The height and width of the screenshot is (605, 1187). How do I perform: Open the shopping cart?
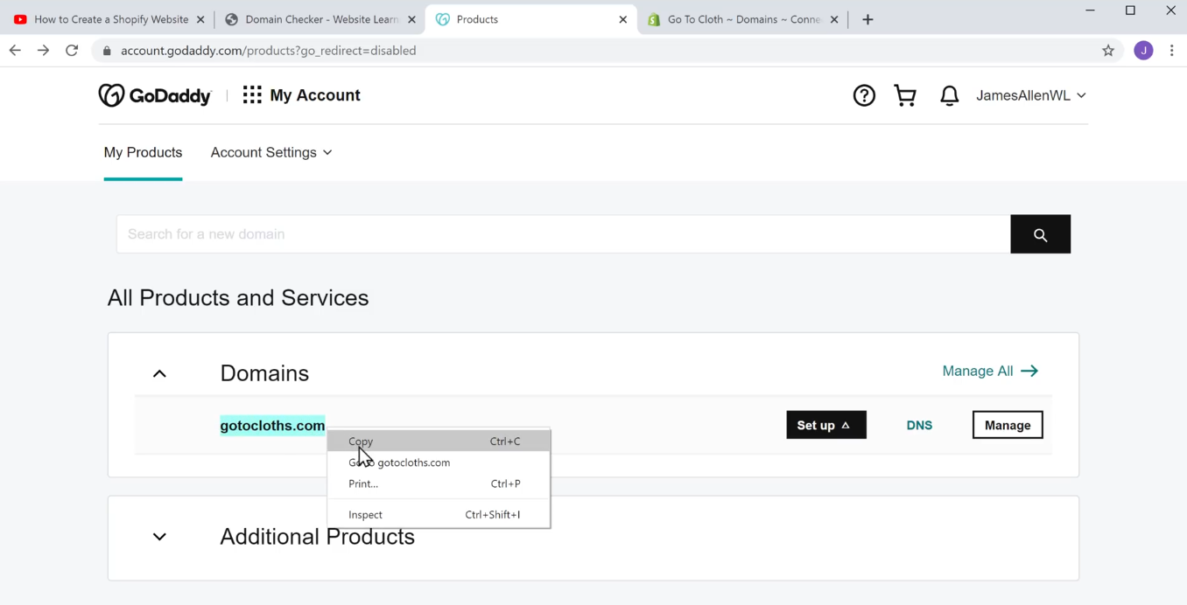pos(905,95)
